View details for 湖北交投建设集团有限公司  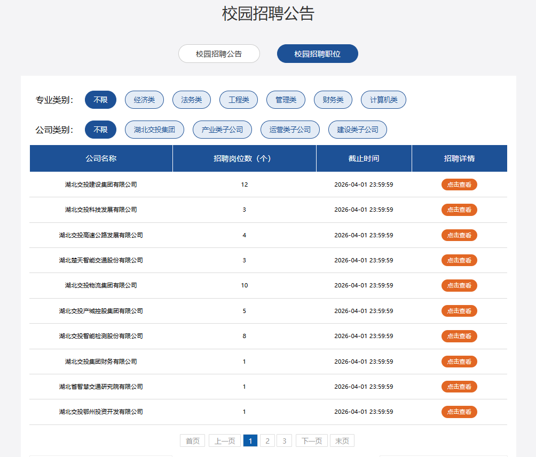point(459,185)
